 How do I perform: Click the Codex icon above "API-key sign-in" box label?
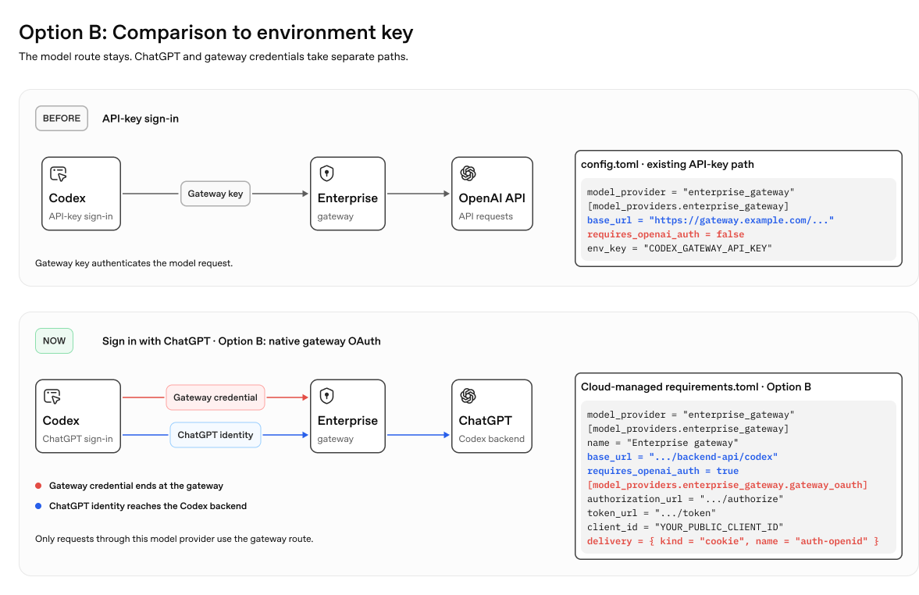[x=58, y=173]
